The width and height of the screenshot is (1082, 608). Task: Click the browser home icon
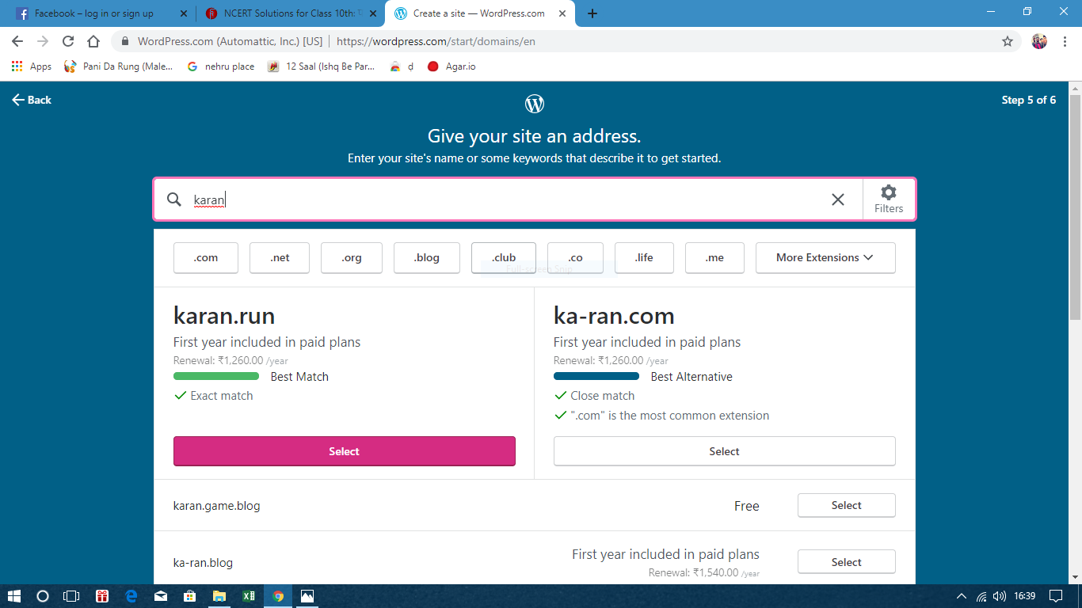(x=93, y=41)
